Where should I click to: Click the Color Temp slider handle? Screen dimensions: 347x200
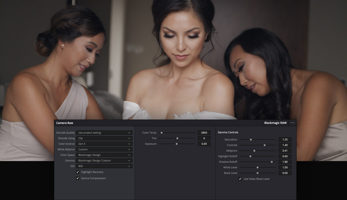162,132
